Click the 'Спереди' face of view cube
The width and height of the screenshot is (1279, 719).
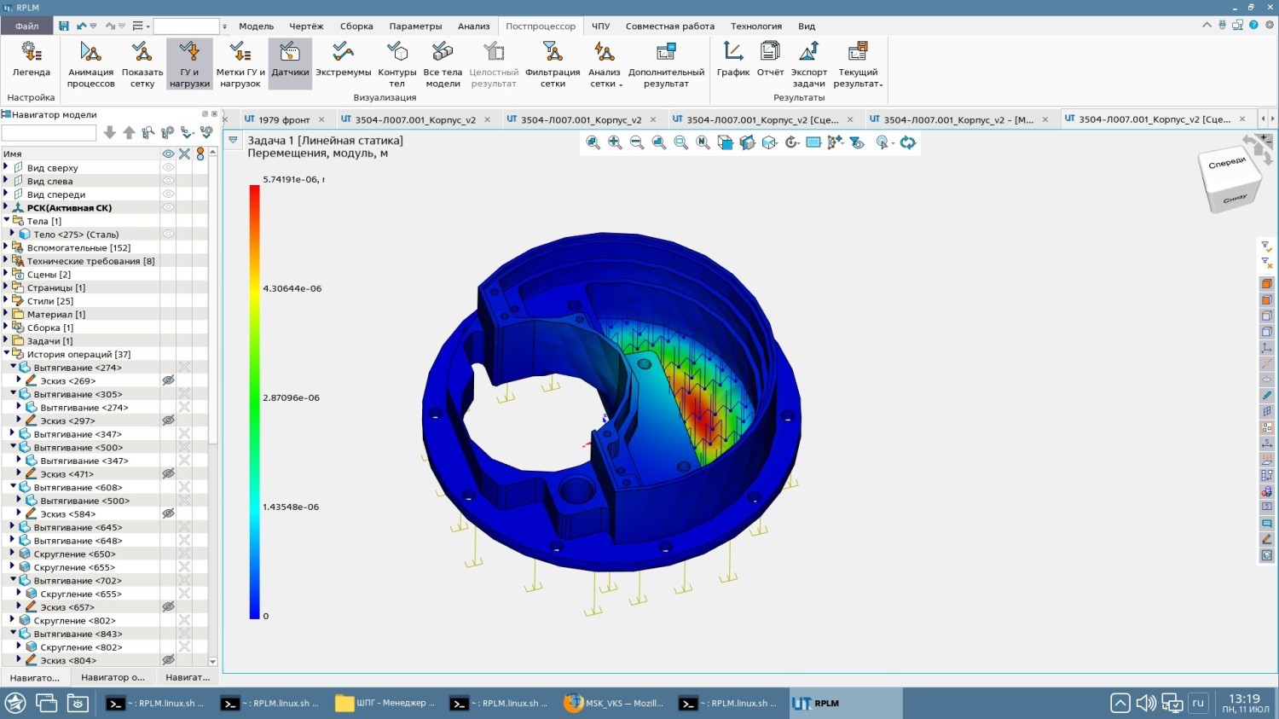[x=1226, y=164]
